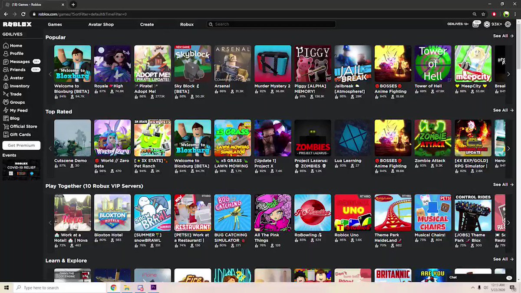Click the Roblox search field
This screenshot has width=521, height=293.
coord(271,24)
